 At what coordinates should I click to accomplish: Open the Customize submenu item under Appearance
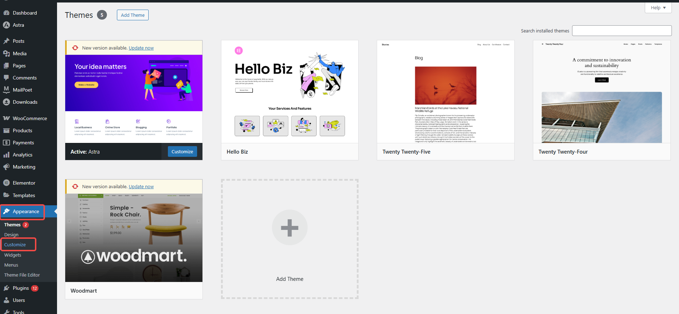pos(15,245)
